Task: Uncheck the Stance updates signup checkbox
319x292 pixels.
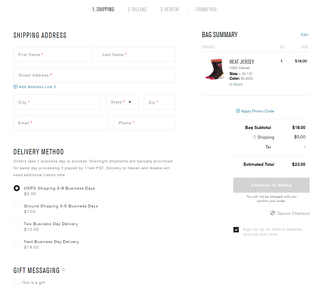Action: (x=236, y=230)
